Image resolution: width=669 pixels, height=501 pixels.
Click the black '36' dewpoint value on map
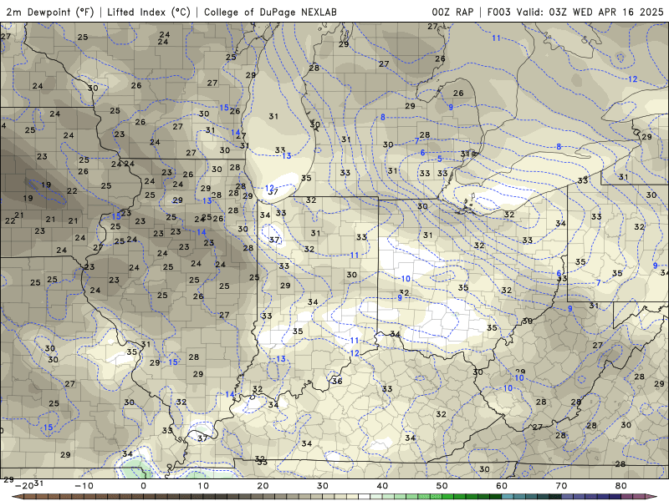tap(337, 381)
